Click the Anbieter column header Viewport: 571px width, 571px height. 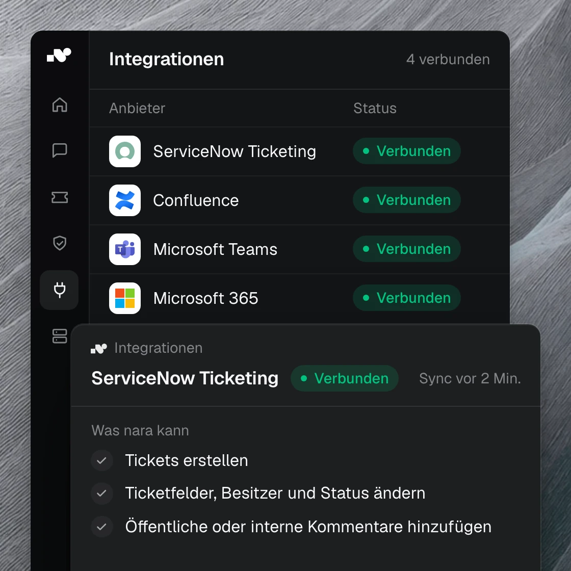[x=137, y=108]
